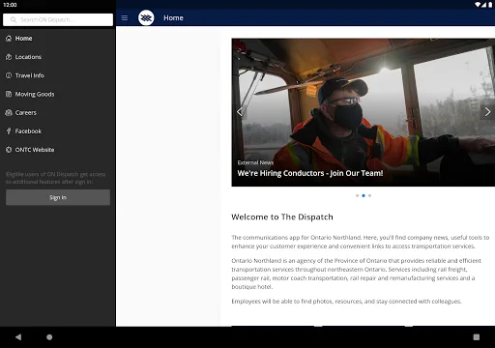495x348 pixels.
Task: Focus the Search ON Dispatch field
Action: [58, 19]
